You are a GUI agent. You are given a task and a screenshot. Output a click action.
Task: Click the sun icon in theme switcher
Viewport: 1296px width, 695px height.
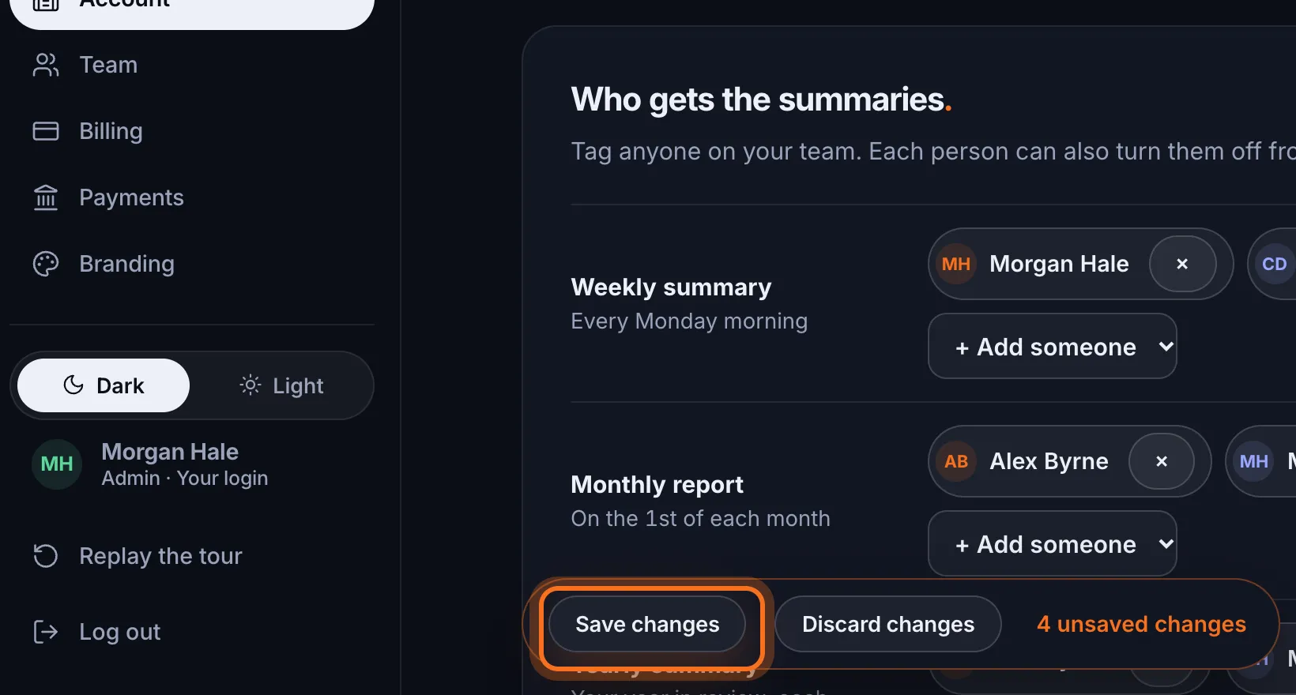pos(250,385)
